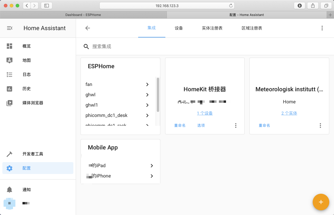Click the ESPHome device list scrollbar
The width and height of the screenshot is (334, 215).
[x=158, y=95]
